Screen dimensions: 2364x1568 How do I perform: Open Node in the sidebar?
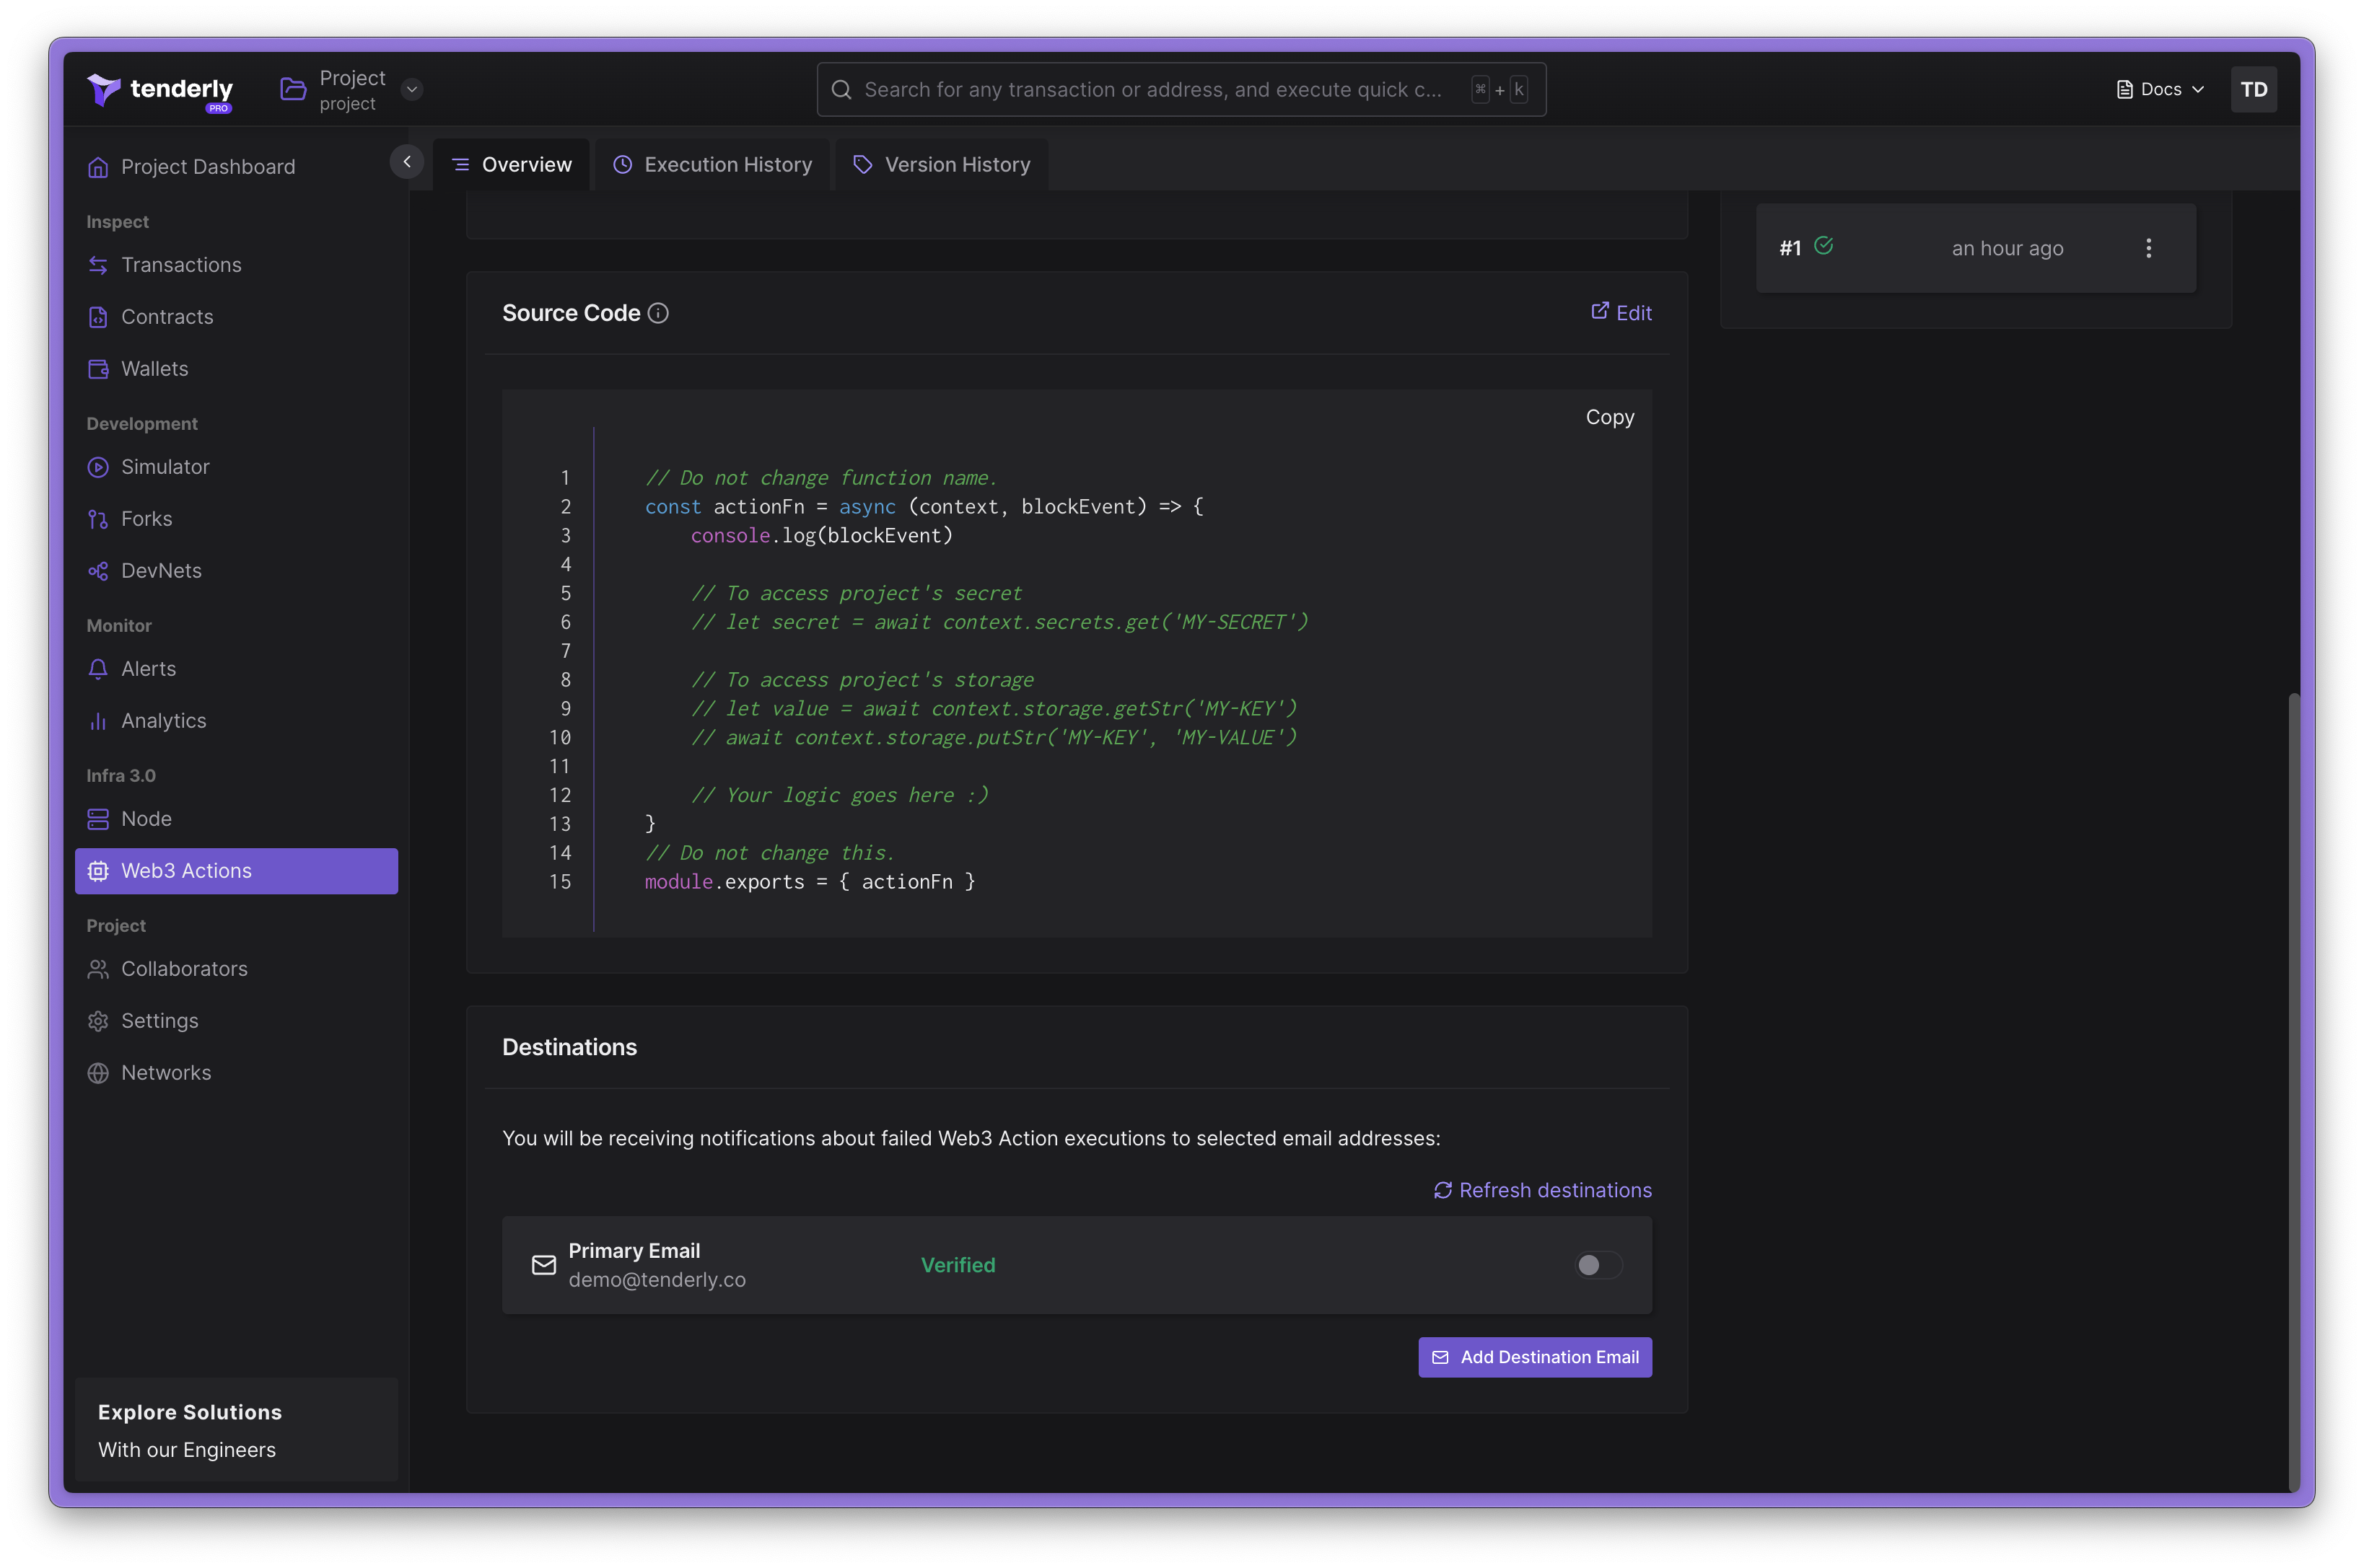236,819
